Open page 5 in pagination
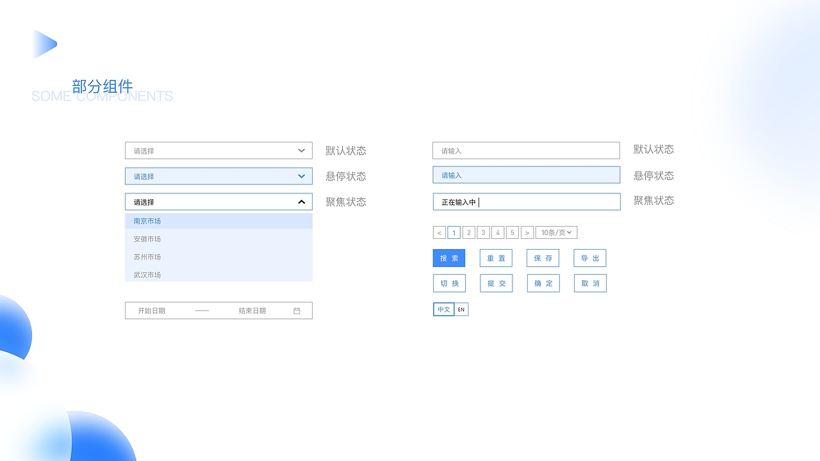The height and width of the screenshot is (461, 820). pyautogui.click(x=512, y=232)
